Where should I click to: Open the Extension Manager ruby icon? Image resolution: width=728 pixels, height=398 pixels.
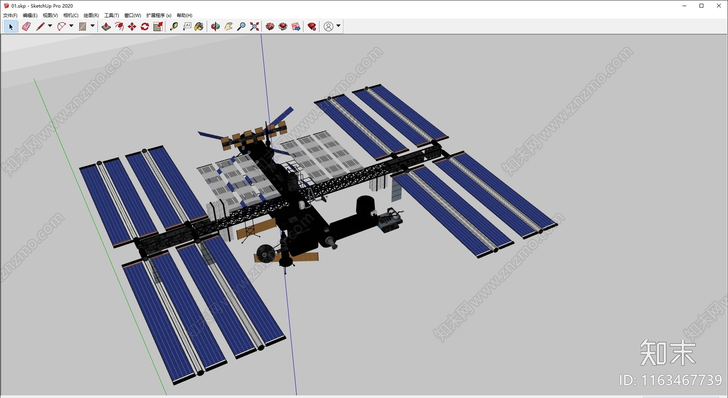tap(312, 27)
